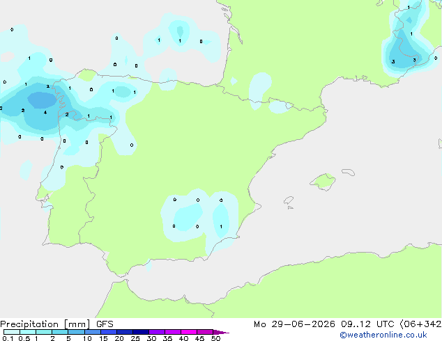Click Menorca island outline on the map
442x341 pixels.
[x=349, y=172]
